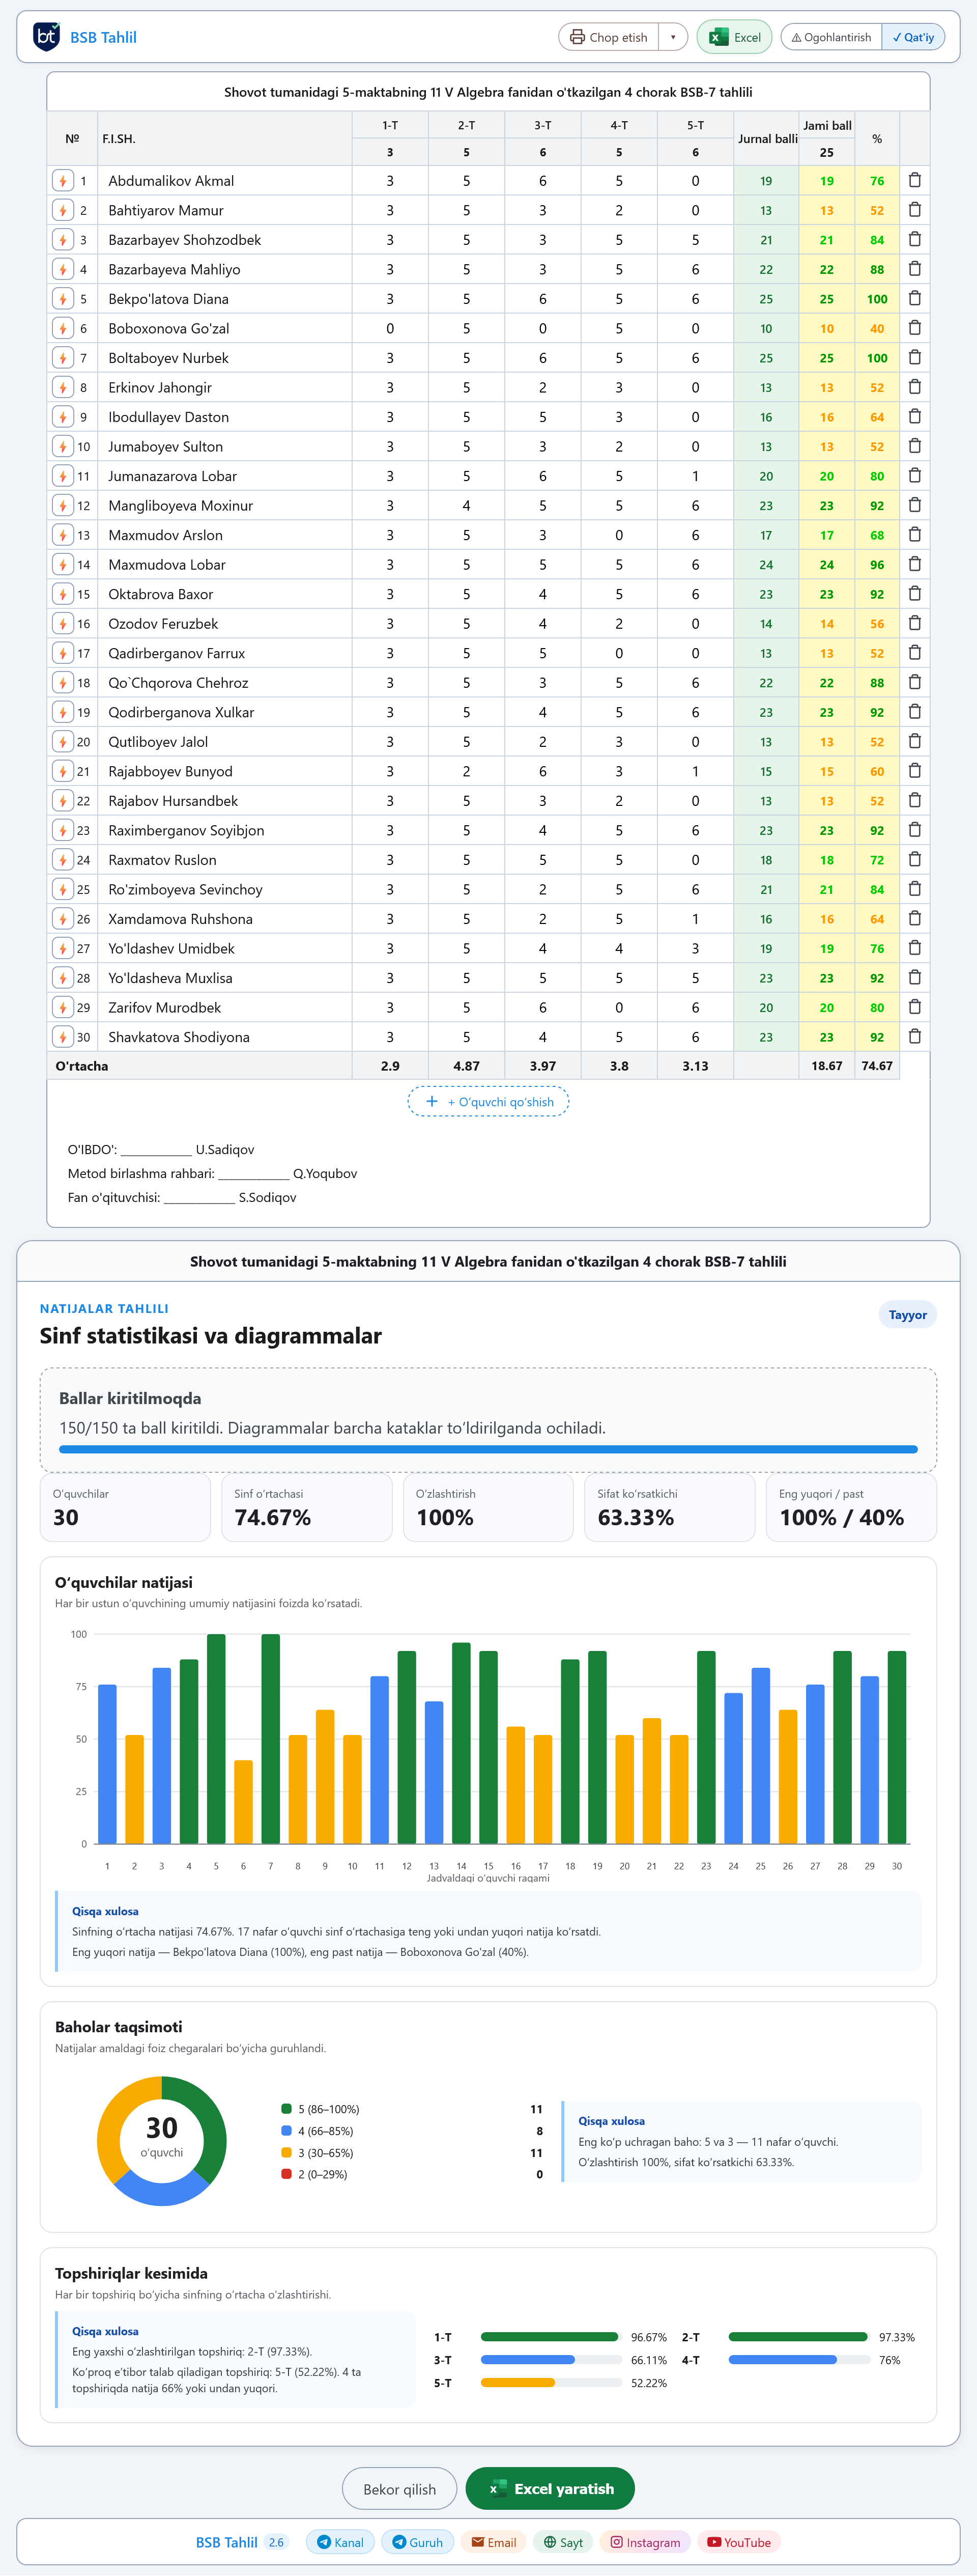
Task: Click the Sifat ko'rsatkichi 63.33% card
Action: (x=669, y=1508)
